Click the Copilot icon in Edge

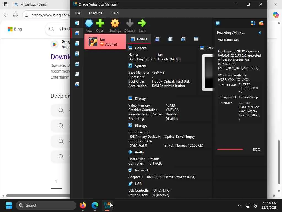tap(276, 15)
